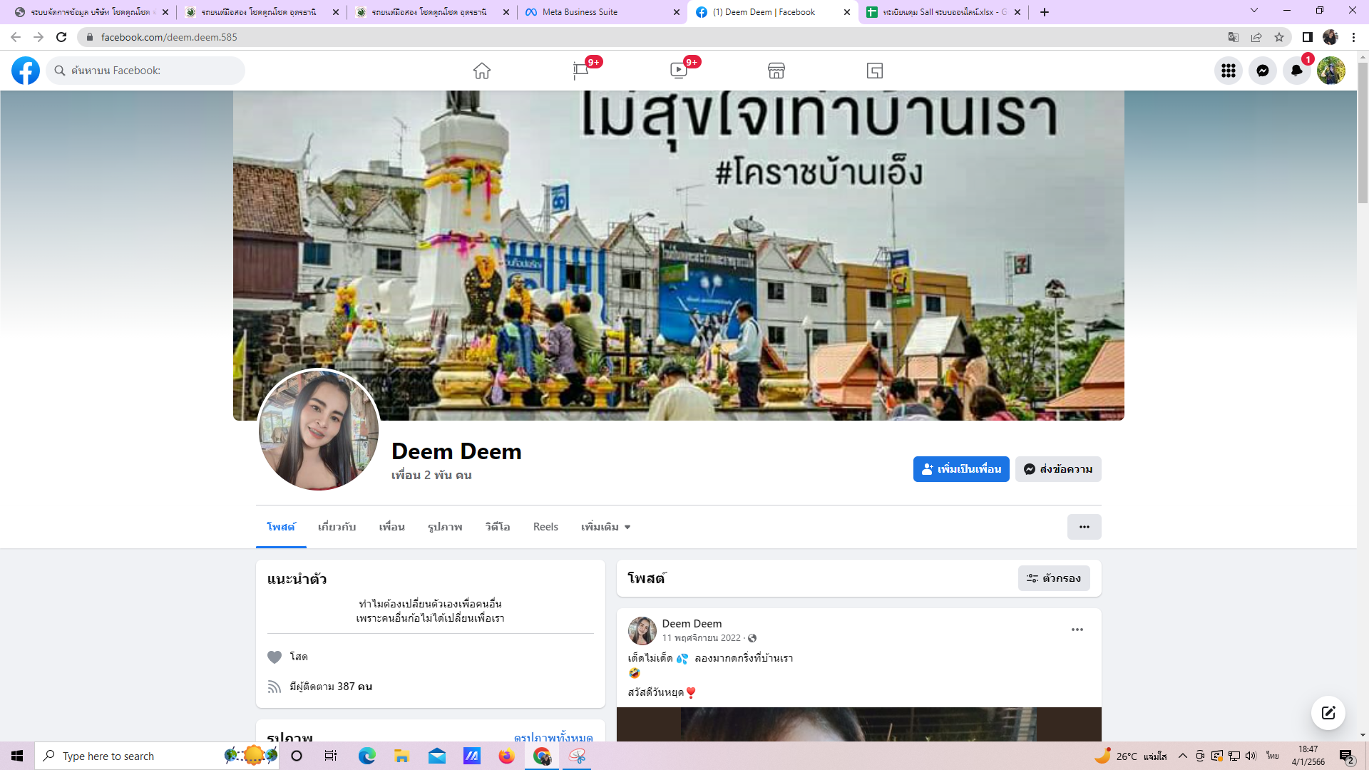
Task: Bookmark page with star icon
Action: tap(1279, 37)
